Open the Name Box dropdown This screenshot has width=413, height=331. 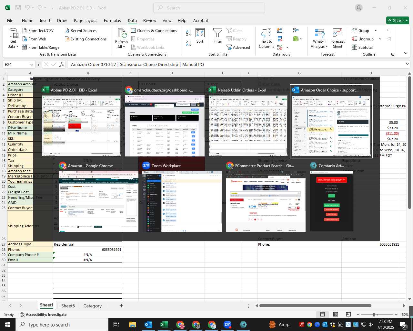tap(32, 64)
